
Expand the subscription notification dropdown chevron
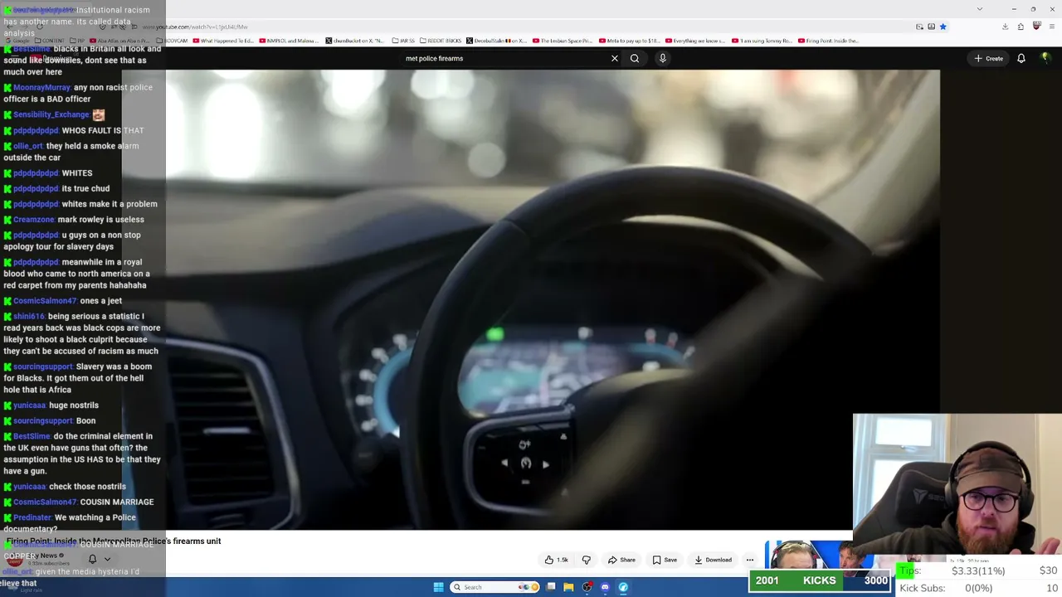[107, 560]
